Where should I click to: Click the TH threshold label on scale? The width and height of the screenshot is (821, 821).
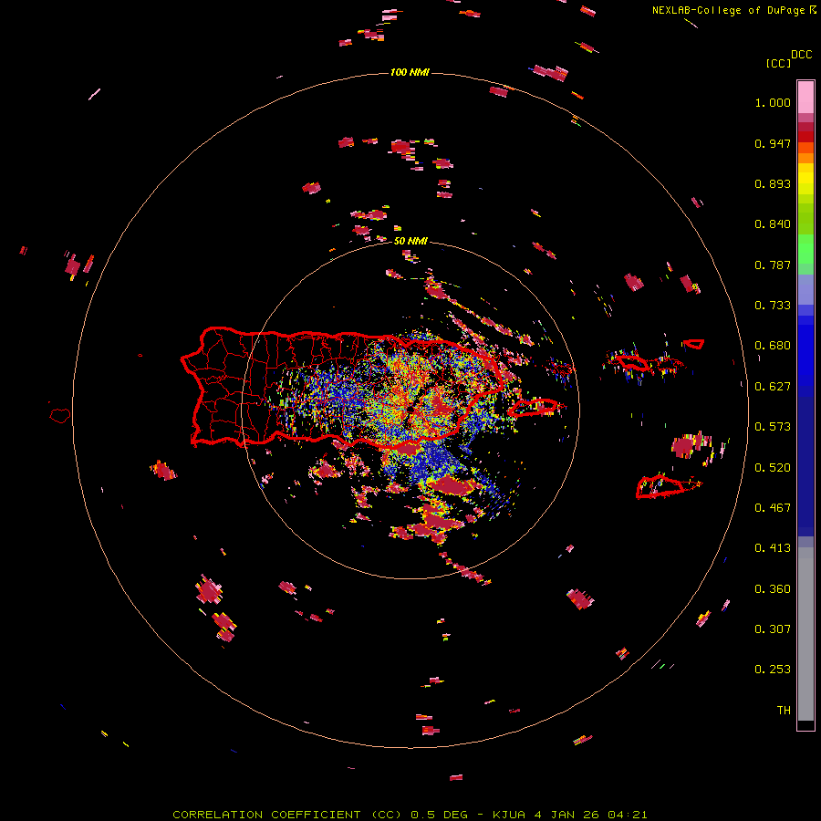784,711
